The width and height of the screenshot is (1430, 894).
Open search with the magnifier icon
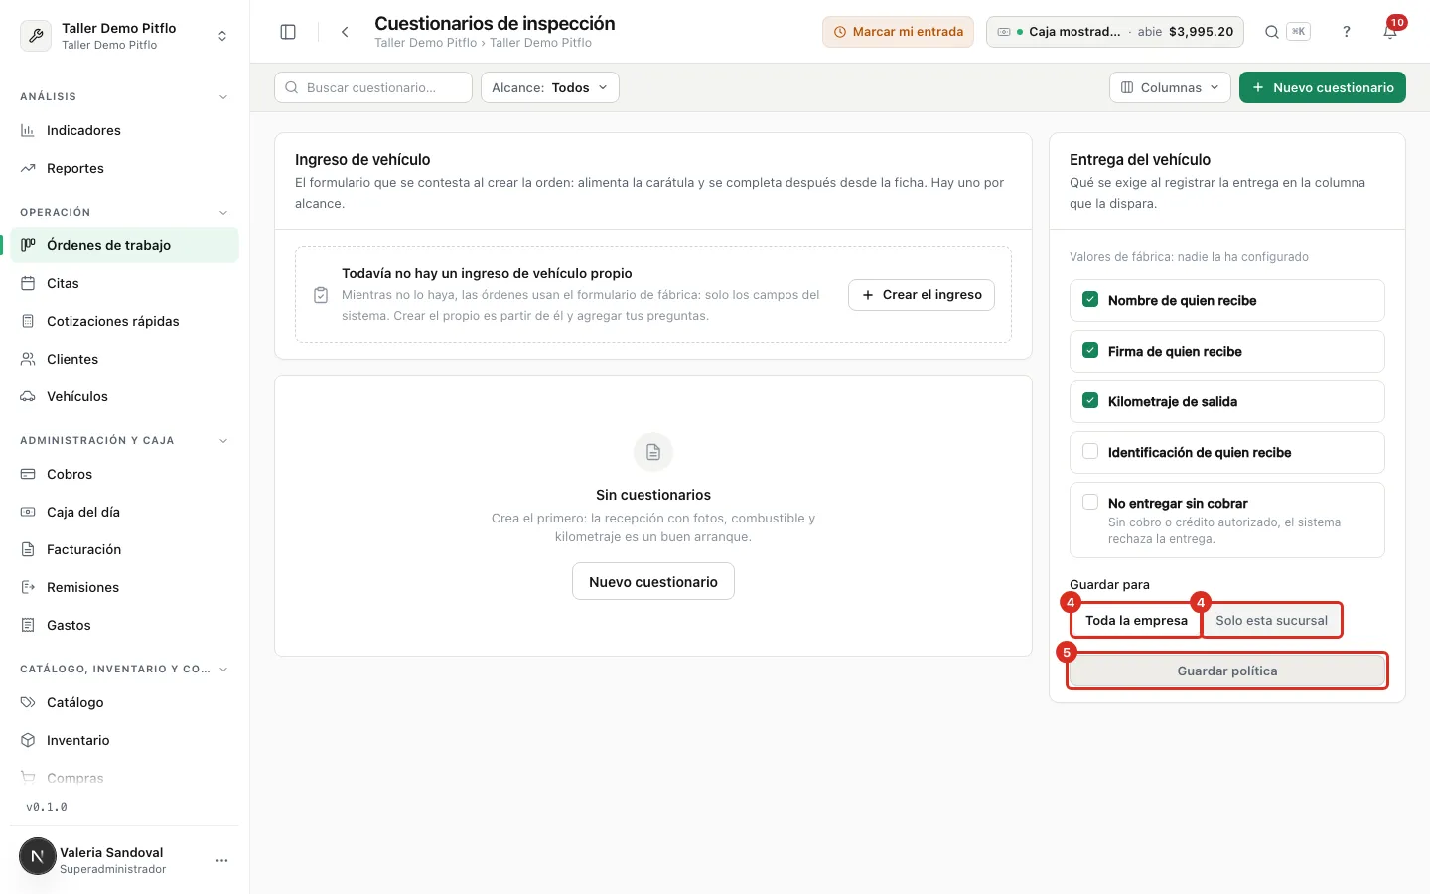1271,32
